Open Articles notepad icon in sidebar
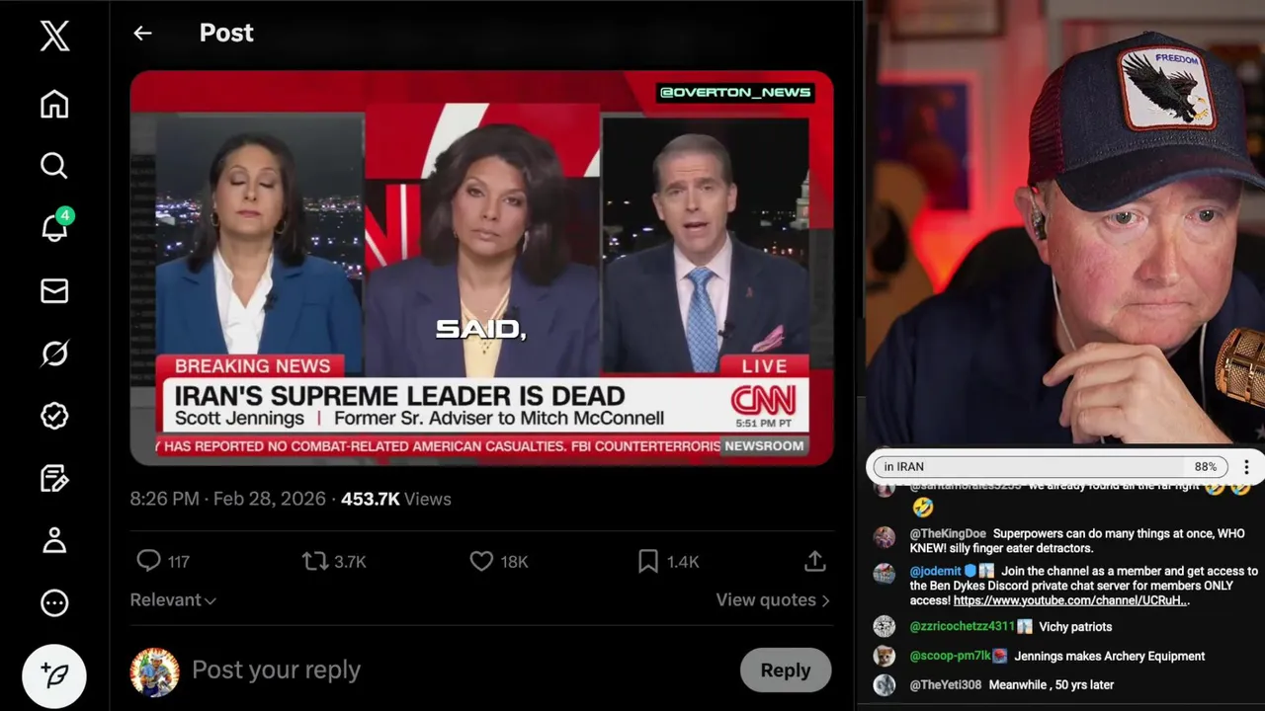Viewport: 1265px width, 711px height. [54, 478]
